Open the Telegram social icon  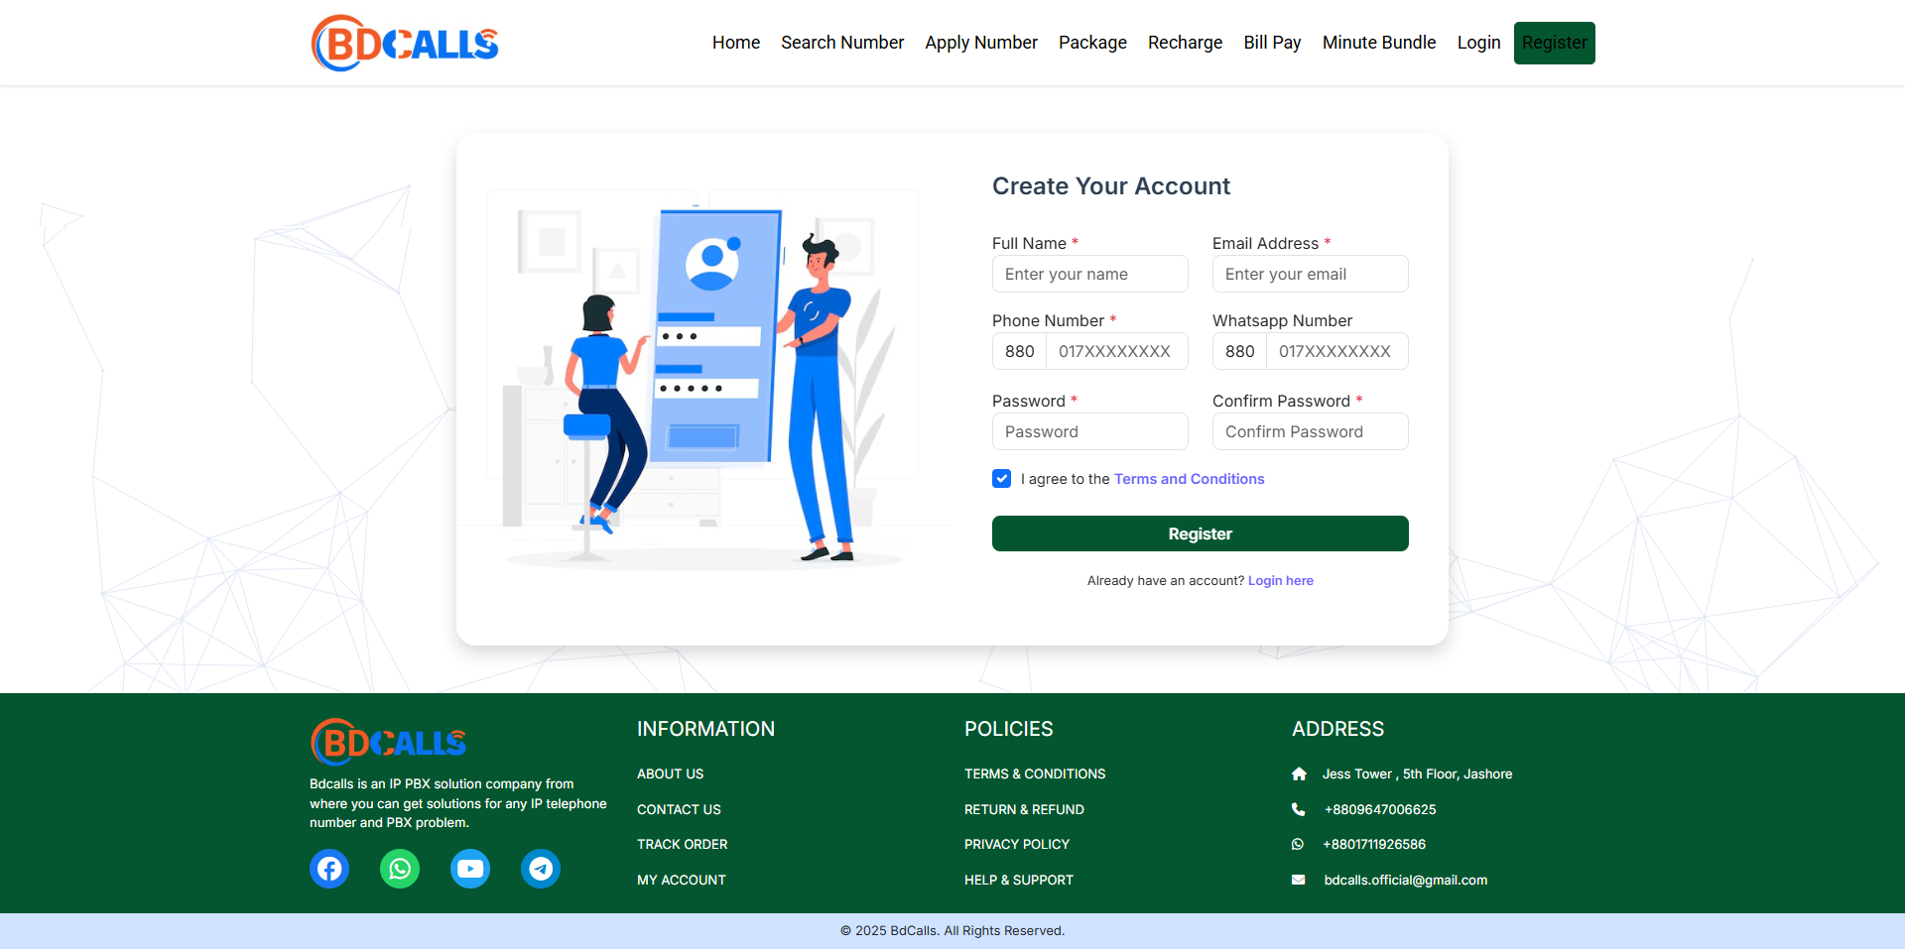(x=541, y=869)
